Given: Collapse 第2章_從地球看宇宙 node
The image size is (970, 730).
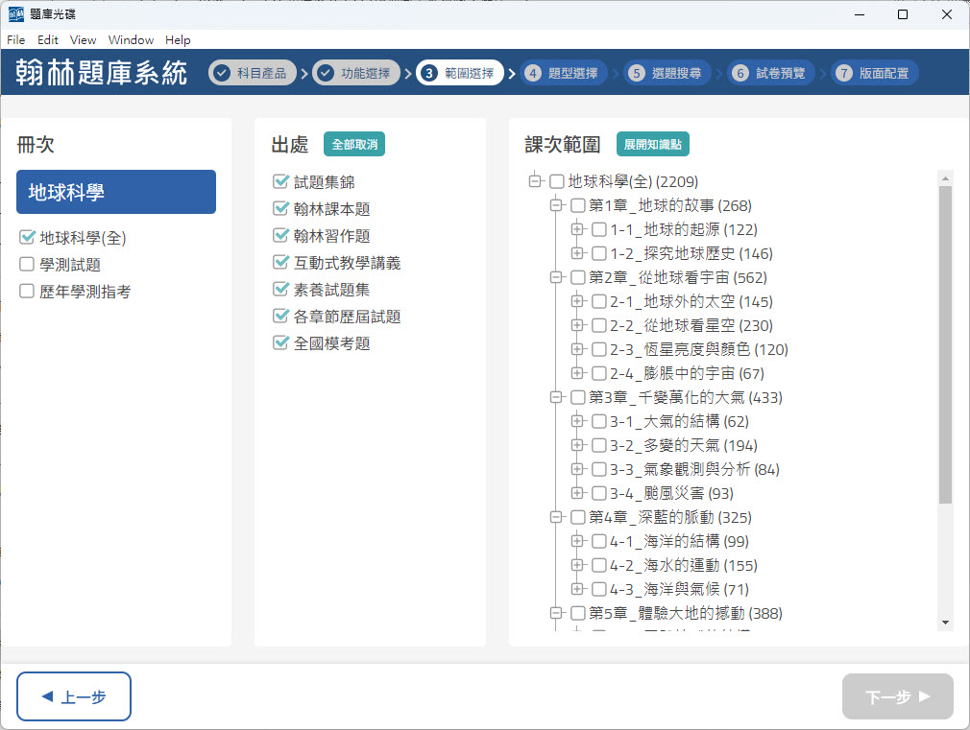Looking at the screenshot, I should point(555,277).
